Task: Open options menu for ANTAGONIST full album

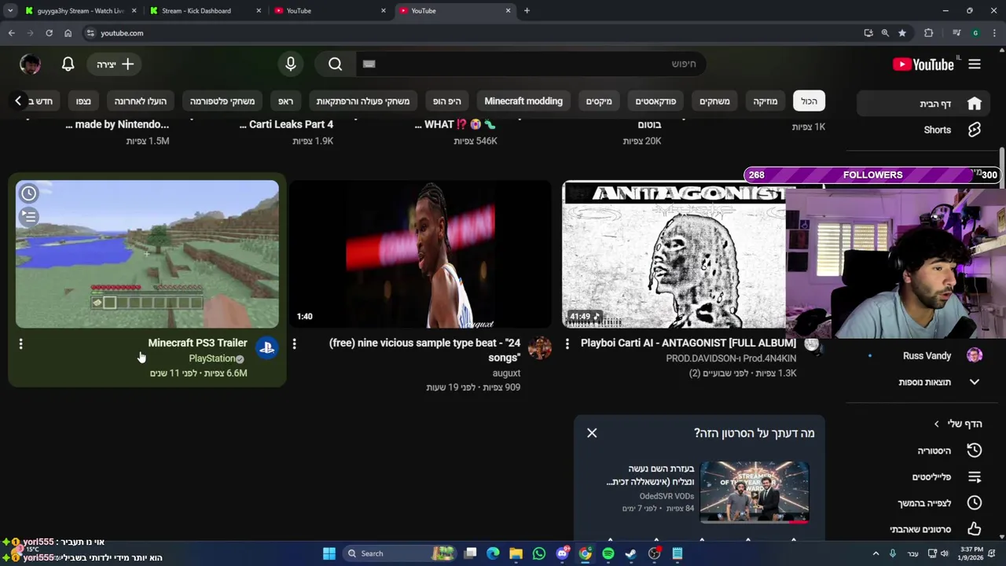Action: click(x=567, y=344)
